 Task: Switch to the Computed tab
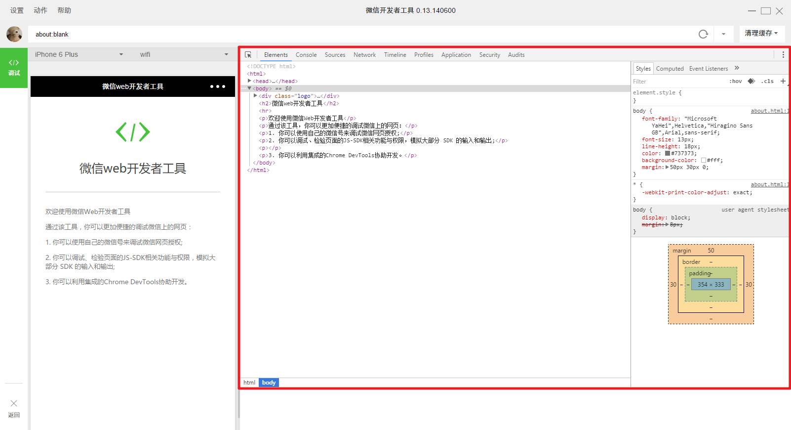coord(670,69)
